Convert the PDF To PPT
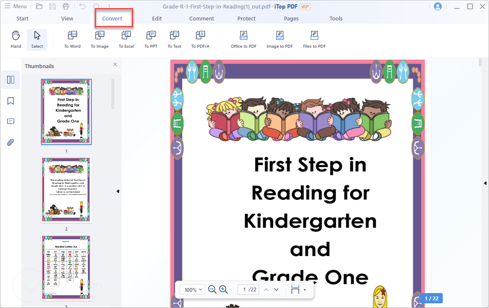Viewport: 489px width, 308px height. (151, 40)
